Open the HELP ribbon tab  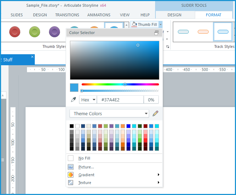click(145, 15)
